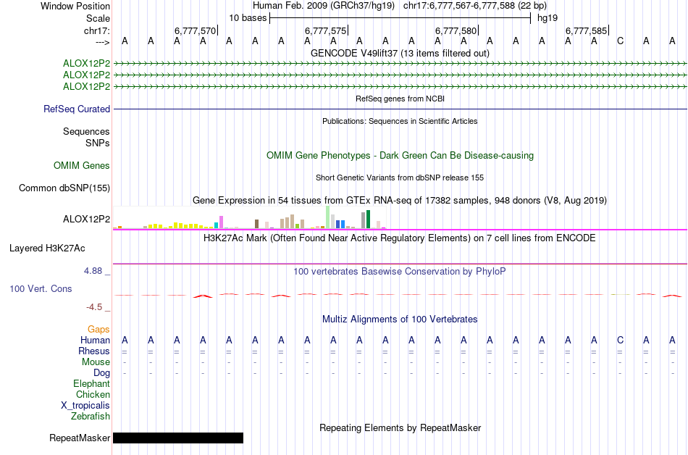Click the Sequences subtrack label
Screen dimensions: 688x455
[86, 132]
